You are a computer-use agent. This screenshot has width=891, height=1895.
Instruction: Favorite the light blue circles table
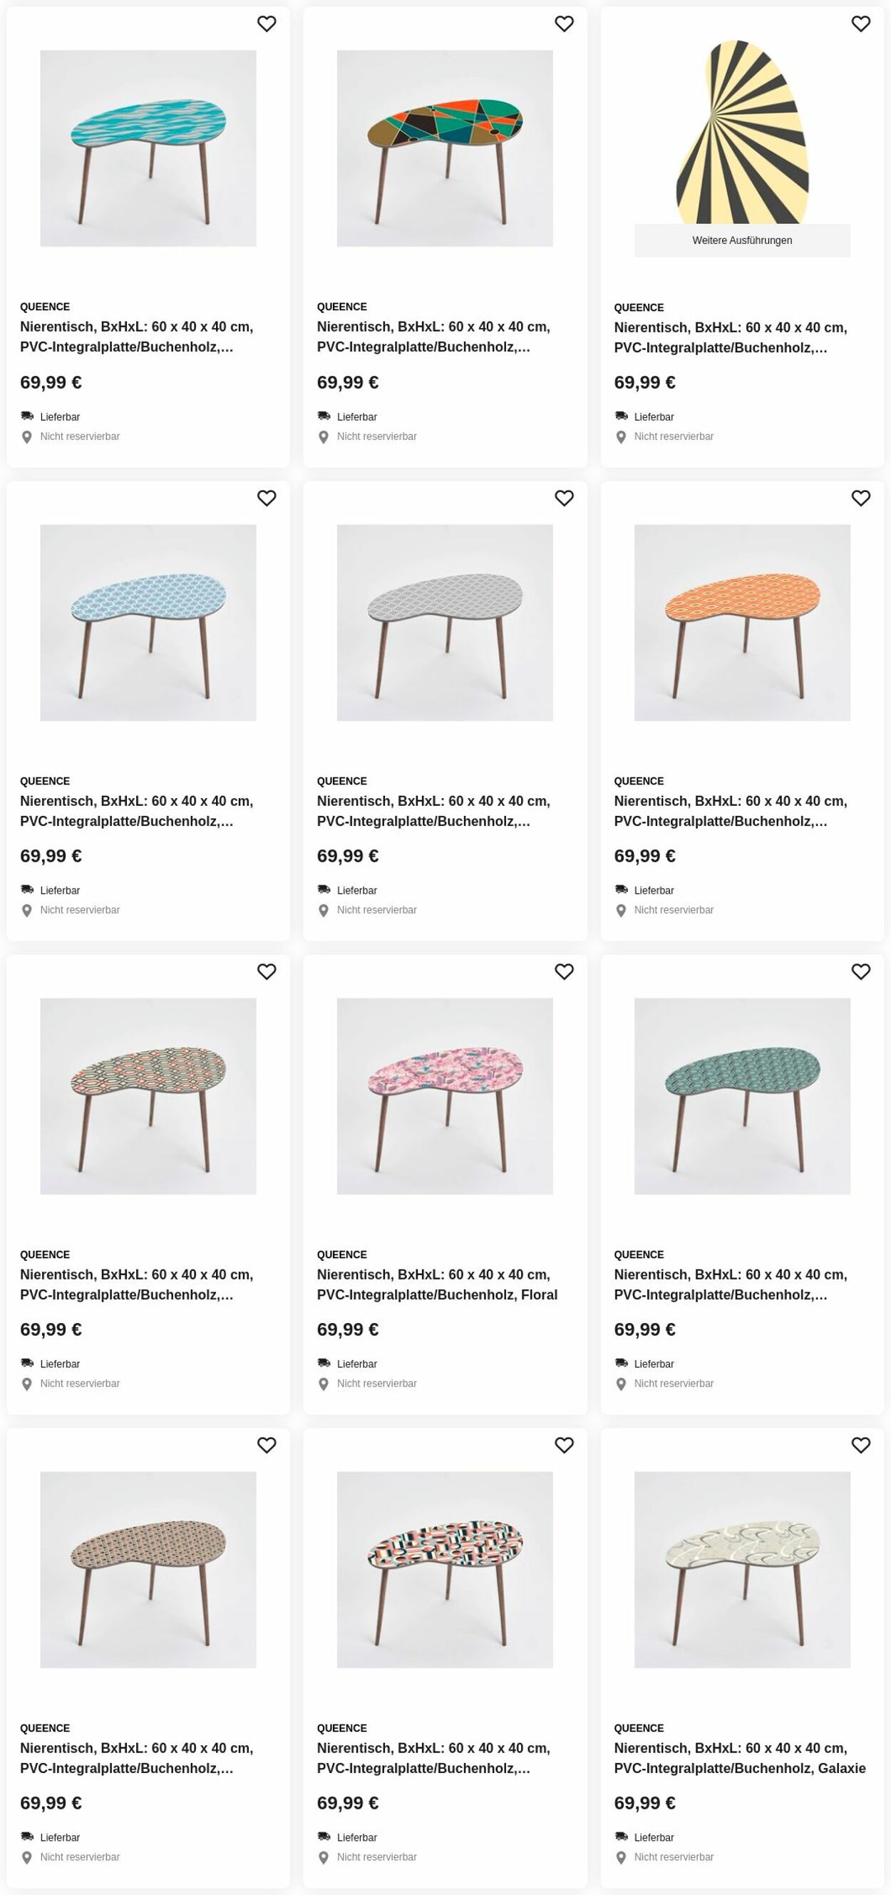tap(266, 498)
